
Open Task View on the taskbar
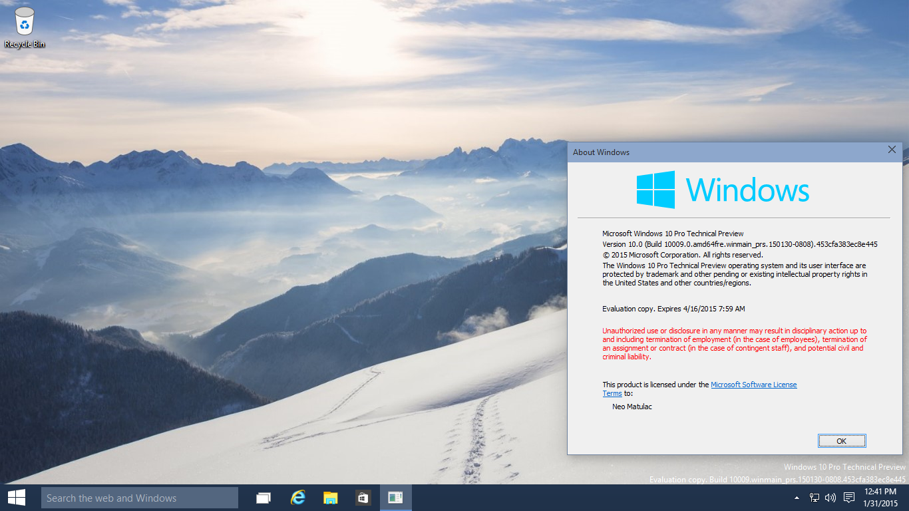click(x=263, y=497)
